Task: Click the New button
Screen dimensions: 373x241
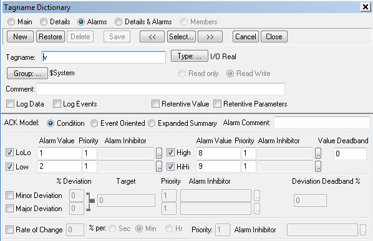Action: [x=20, y=37]
